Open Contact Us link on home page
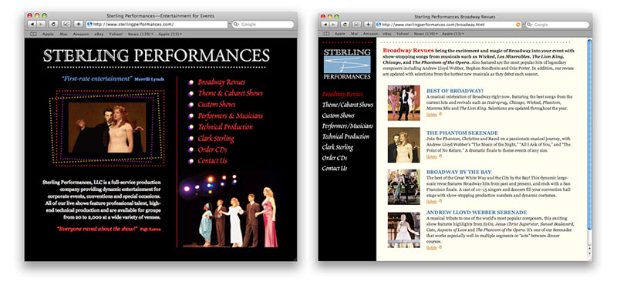This screenshot has width=617, height=285. (x=213, y=161)
